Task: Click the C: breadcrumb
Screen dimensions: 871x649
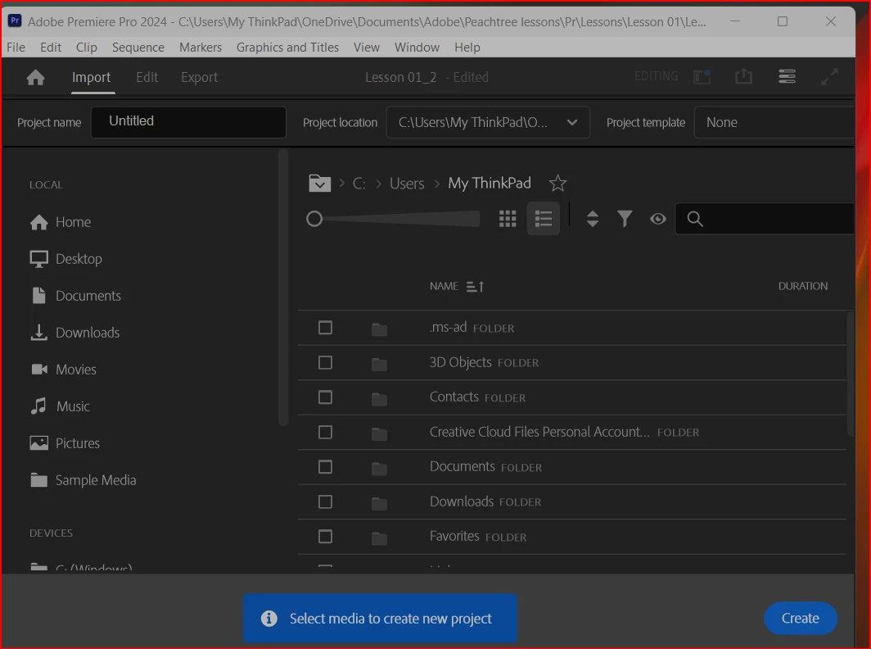Action: click(x=359, y=184)
